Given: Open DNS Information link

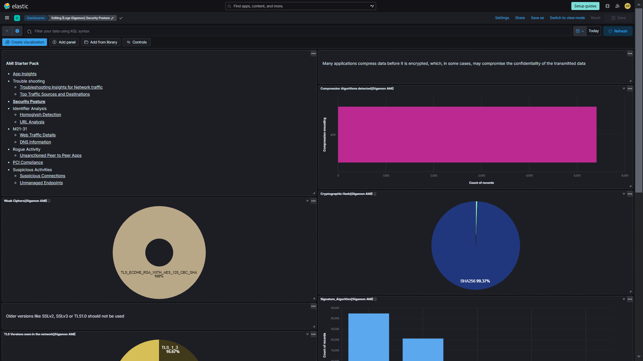Looking at the screenshot, I should 35,142.
